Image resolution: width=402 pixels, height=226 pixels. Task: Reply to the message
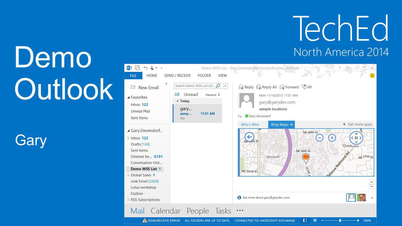[x=246, y=87]
